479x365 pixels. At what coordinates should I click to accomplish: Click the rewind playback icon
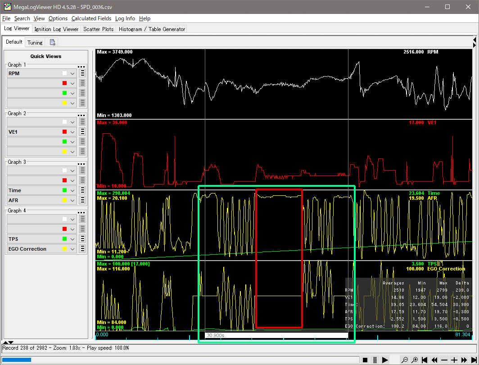434,360
